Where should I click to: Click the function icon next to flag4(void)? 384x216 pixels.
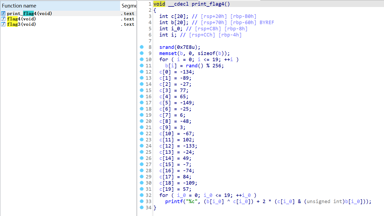click(3, 19)
